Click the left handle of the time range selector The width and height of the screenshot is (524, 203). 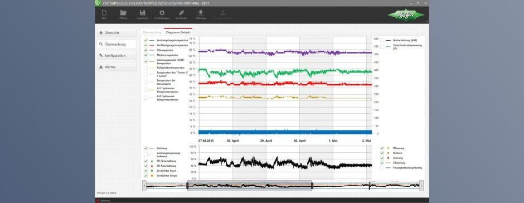tap(187, 186)
